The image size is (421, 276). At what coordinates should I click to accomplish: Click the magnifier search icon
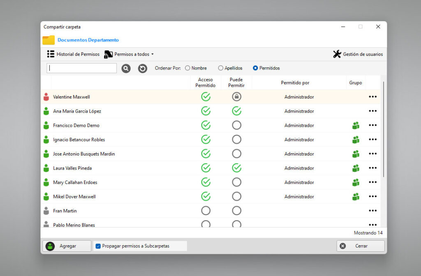coord(126,69)
